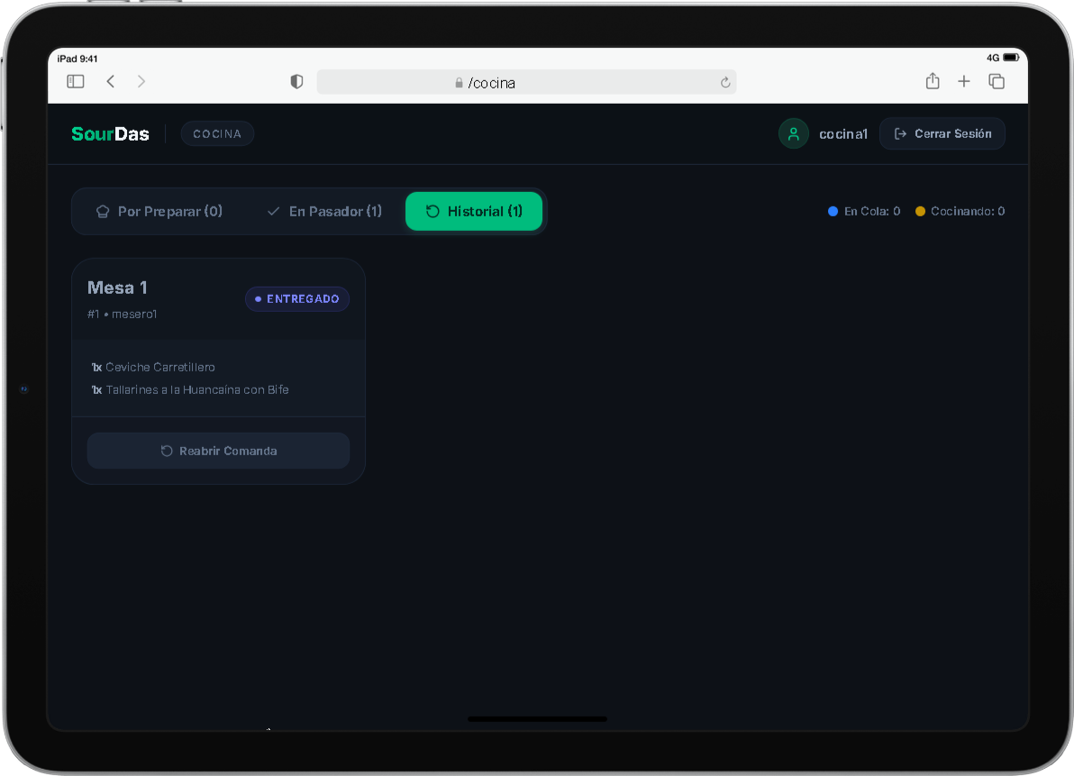This screenshot has height=776, width=1074.
Task: Reload the /cocina page
Action: (x=725, y=83)
